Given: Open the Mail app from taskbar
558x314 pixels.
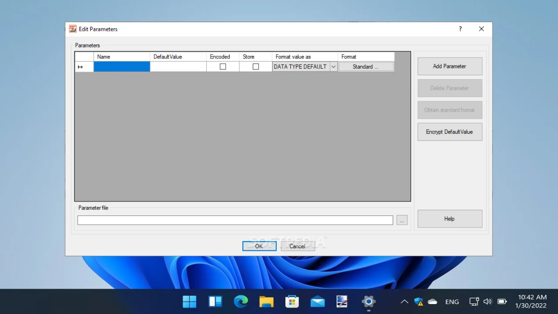Looking at the screenshot, I should (317, 301).
